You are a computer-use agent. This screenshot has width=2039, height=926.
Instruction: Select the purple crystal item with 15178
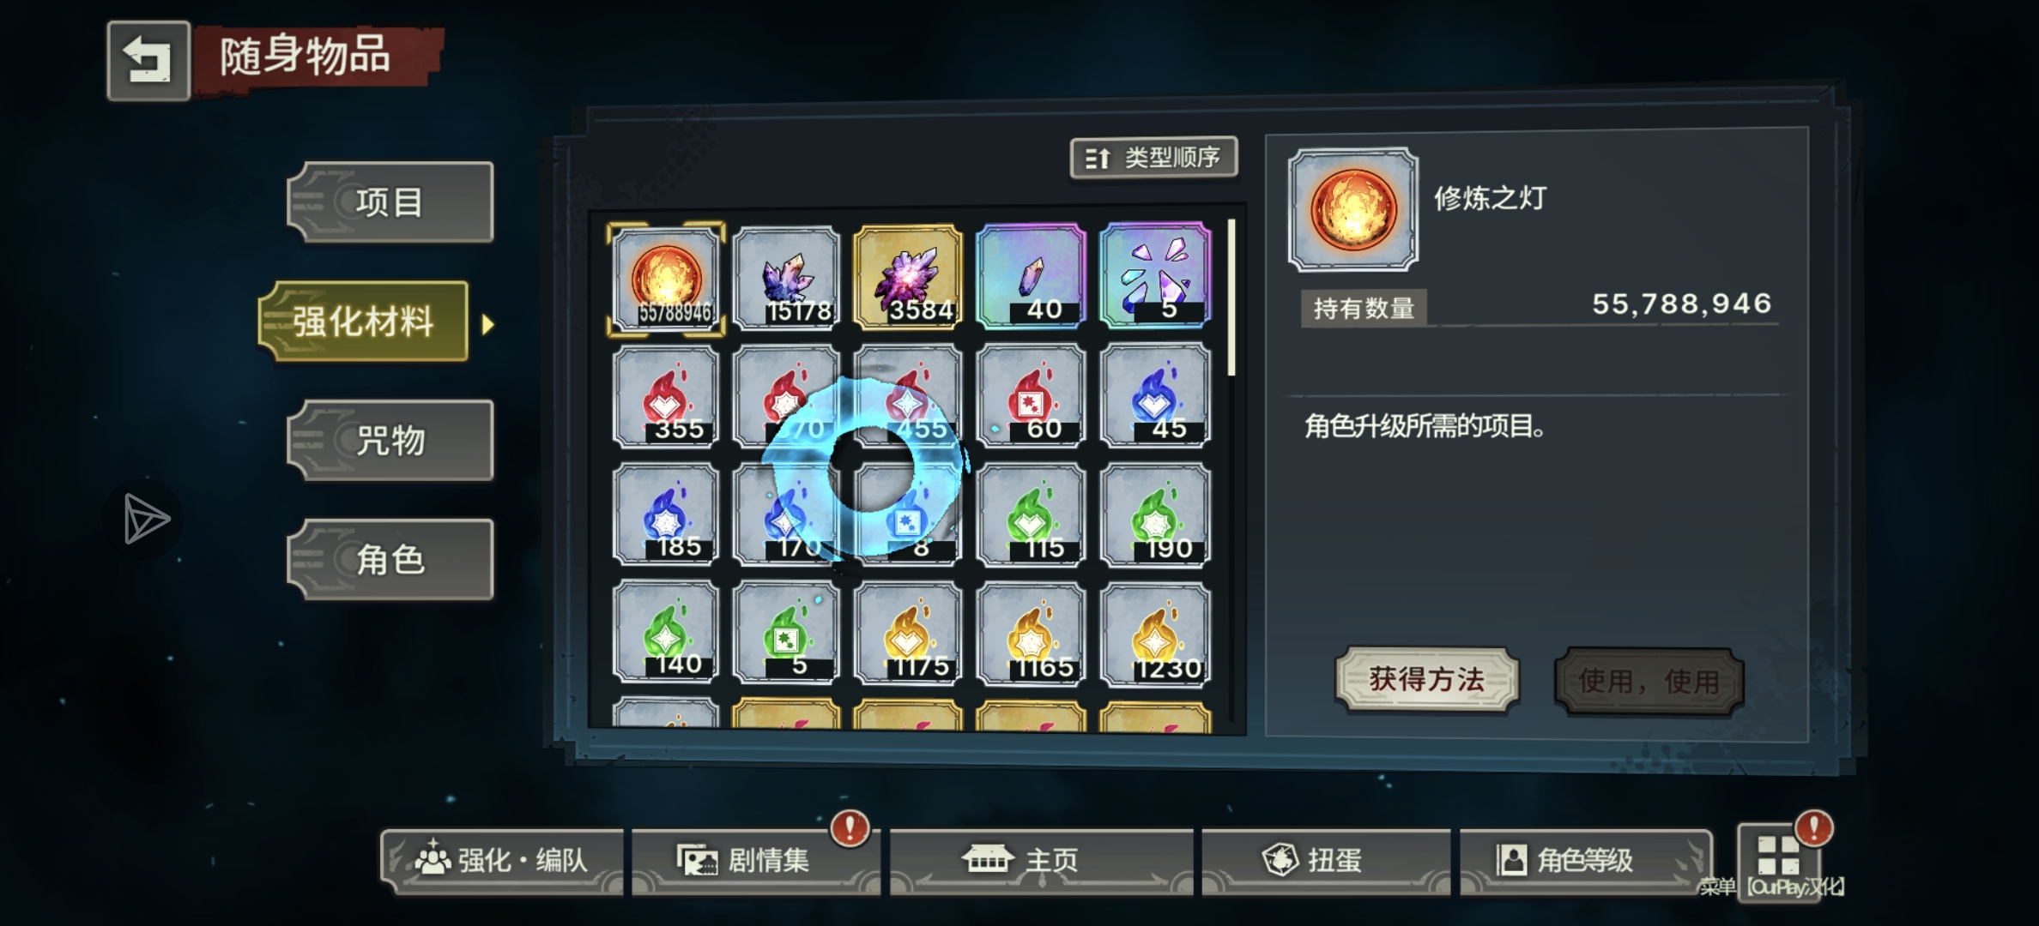787,278
